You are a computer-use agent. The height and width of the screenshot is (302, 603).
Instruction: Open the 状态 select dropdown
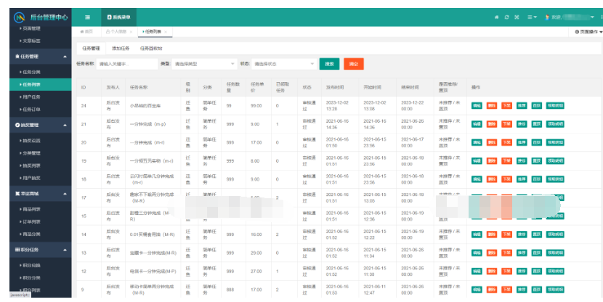pos(283,64)
